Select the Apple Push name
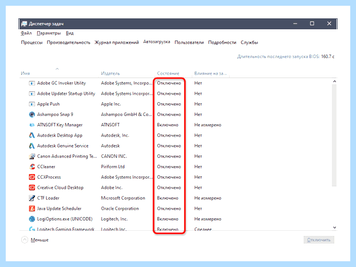The image size is (356, 267). click(x=48, y=104)
